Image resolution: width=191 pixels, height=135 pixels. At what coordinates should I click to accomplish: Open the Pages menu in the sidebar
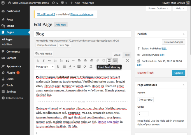(15, 32)
